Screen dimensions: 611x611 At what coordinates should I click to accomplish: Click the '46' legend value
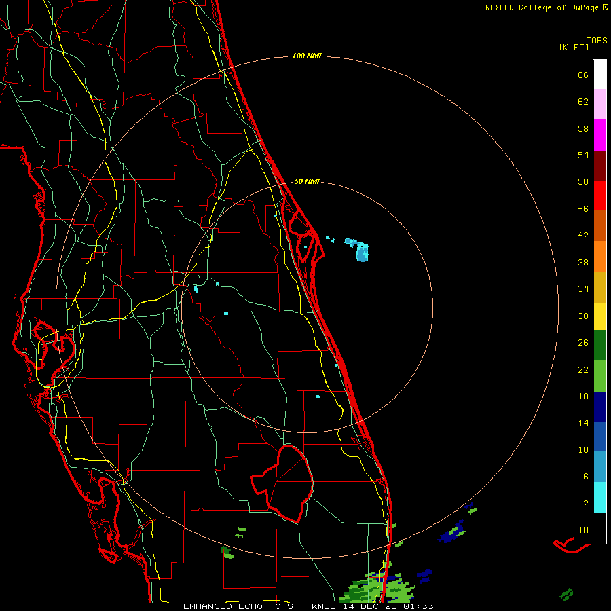(x=583, y=209)
